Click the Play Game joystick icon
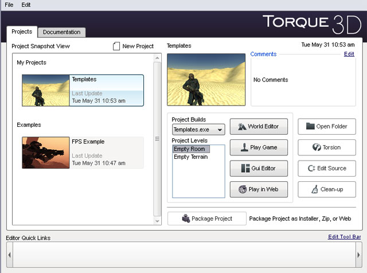Image resolution: width=367 pixels, height=273 pixels. pyautogui.click(x=244, y=147)
